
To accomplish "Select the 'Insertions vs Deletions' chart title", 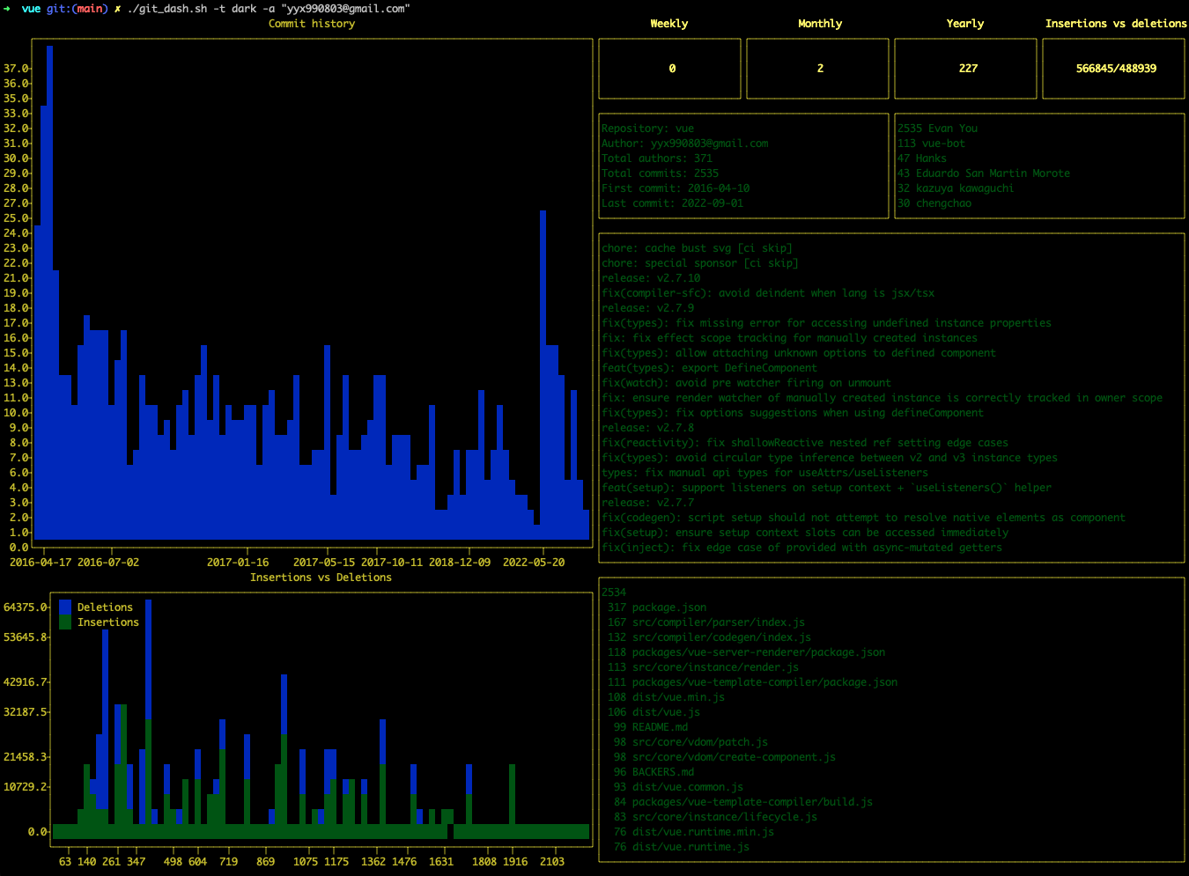I will pyautogui.click(x=321, y=578).
